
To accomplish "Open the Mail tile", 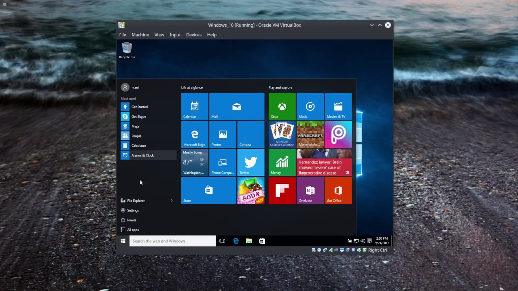I will click(237, 106).
